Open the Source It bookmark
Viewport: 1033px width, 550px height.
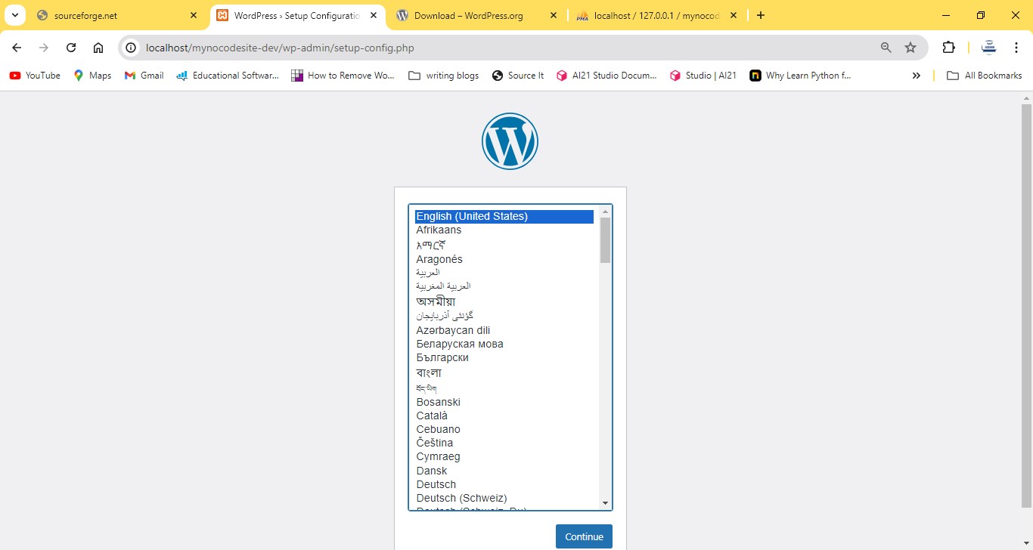(x=518, y=76)
